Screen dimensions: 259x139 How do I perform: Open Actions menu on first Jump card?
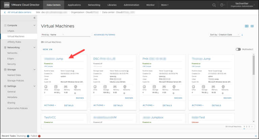50,105
